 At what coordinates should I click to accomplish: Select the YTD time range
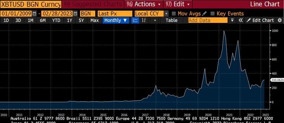pos(56,20)
